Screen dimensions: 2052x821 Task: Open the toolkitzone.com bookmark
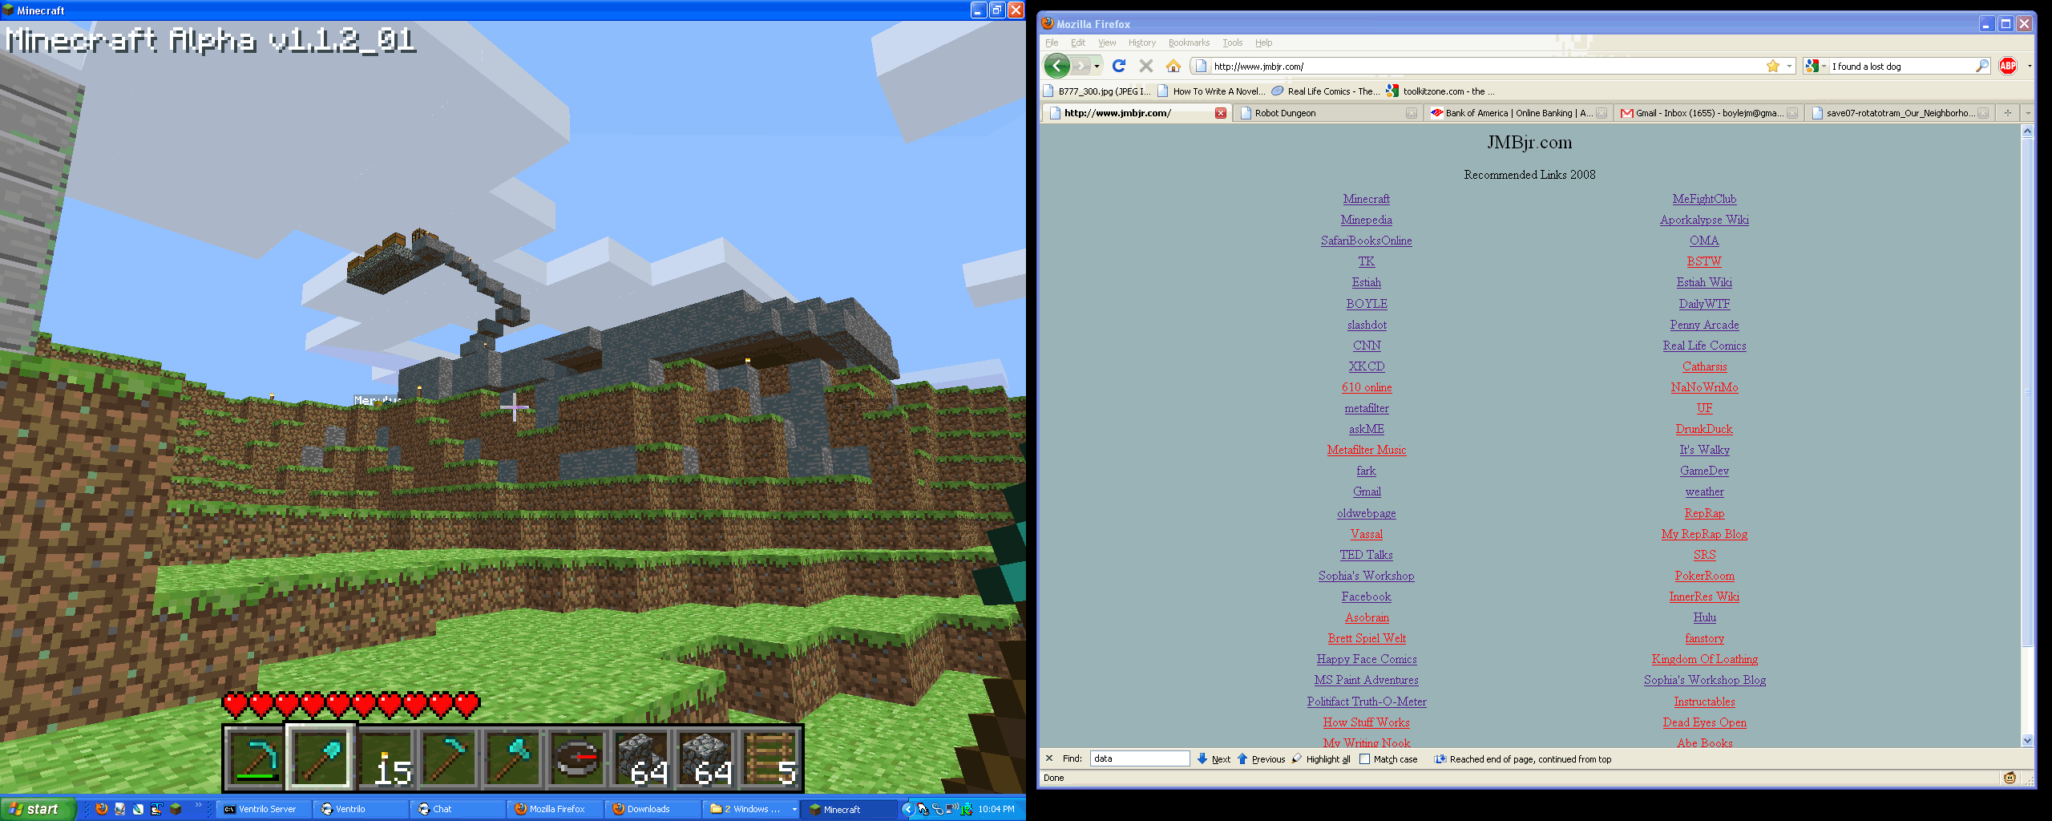(x=1440, y=91)
